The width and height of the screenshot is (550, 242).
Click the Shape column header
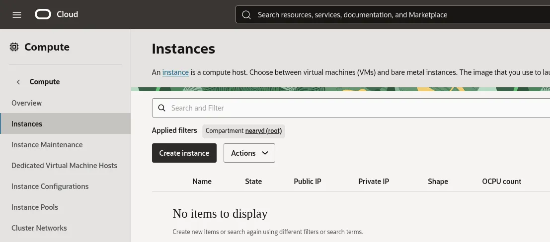pyautogui.click(x=438, y=181)
